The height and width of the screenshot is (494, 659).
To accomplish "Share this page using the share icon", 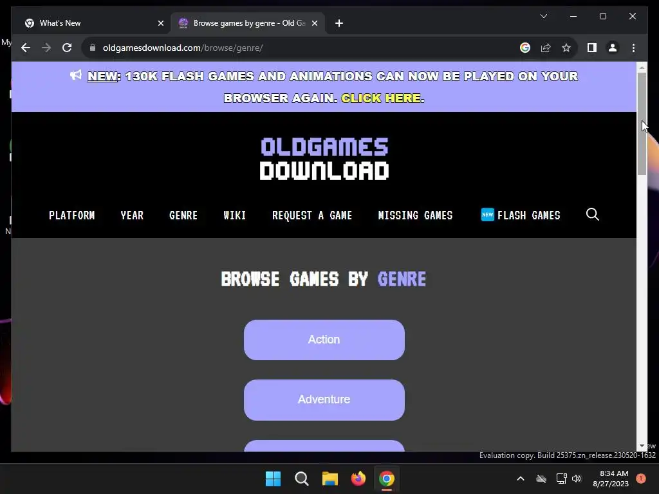I will point(546,48).
